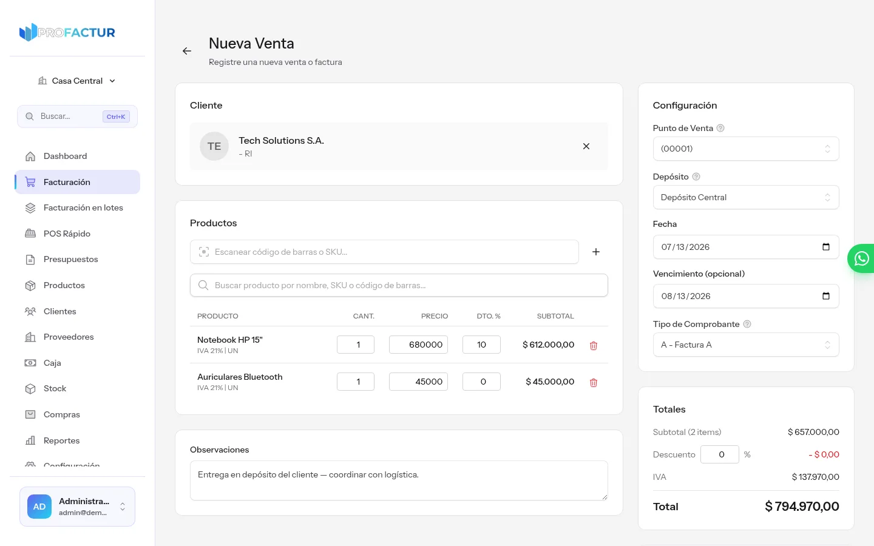Expand the Casa Central branch selector
874x546 pixels.
77,81
